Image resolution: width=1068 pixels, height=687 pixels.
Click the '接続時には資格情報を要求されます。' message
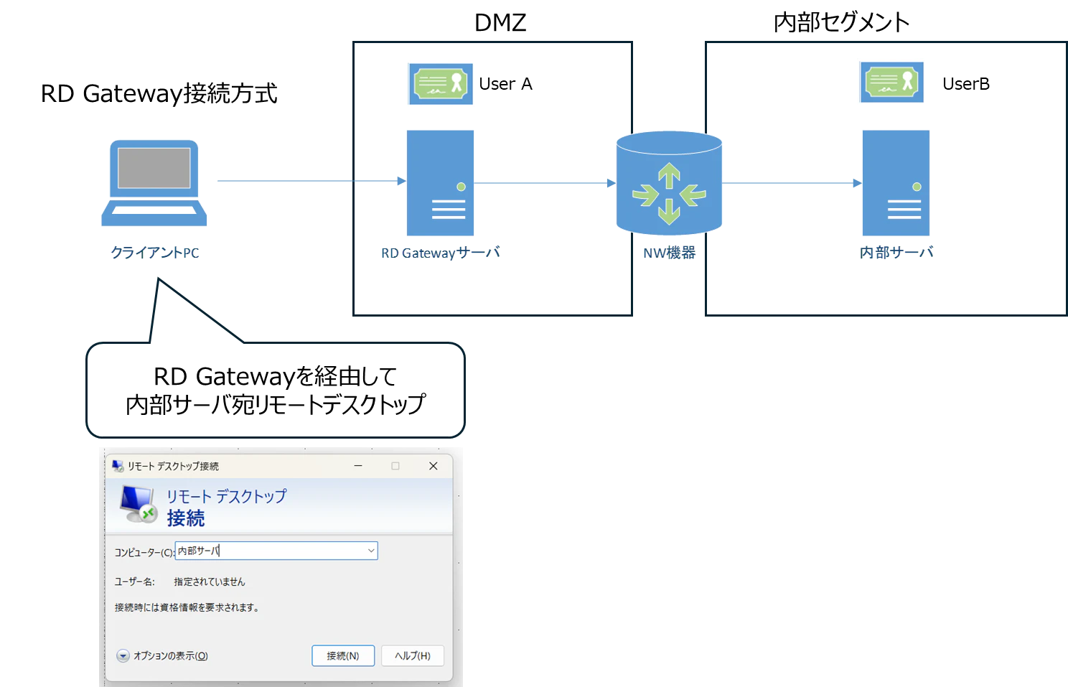(187, 607)
